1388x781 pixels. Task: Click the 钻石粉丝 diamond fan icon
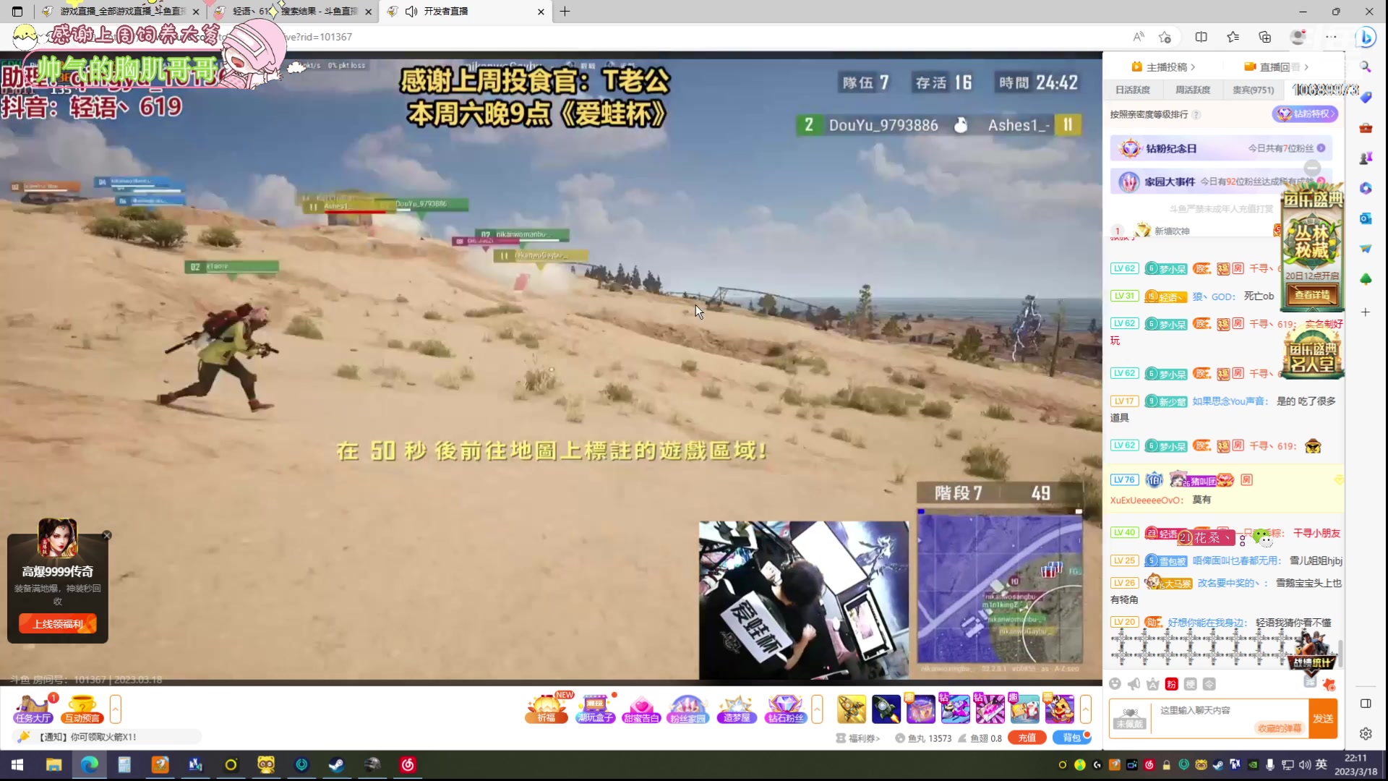point(786,709)
